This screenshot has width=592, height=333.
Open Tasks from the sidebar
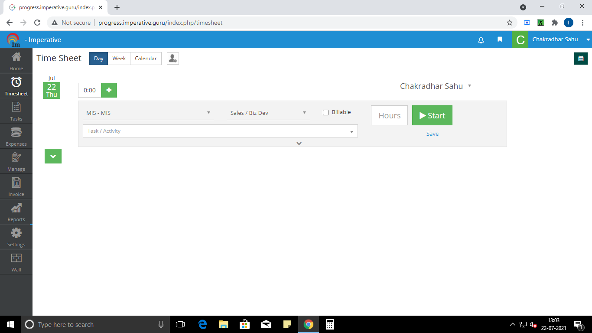16,111
